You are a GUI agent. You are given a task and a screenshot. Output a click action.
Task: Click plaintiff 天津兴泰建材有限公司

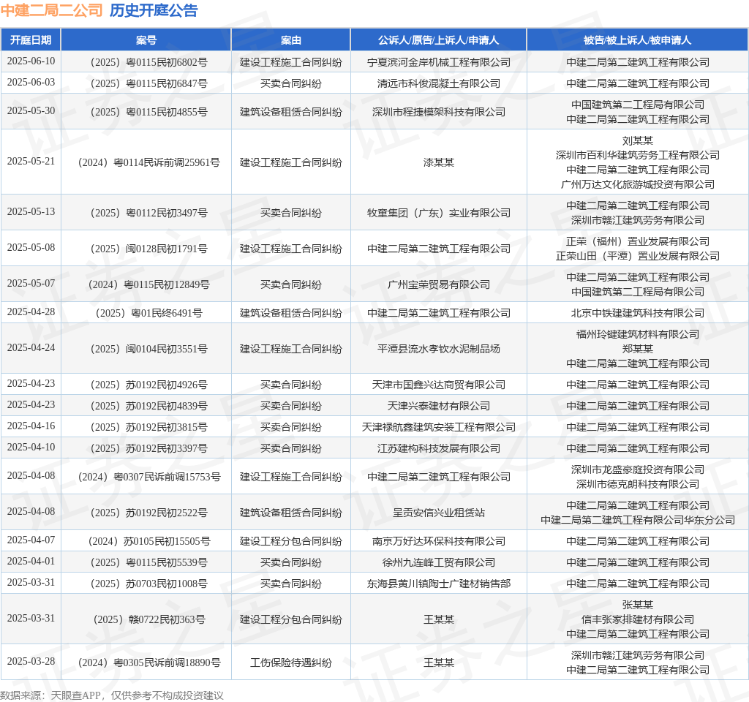click(x=439, y=406)
